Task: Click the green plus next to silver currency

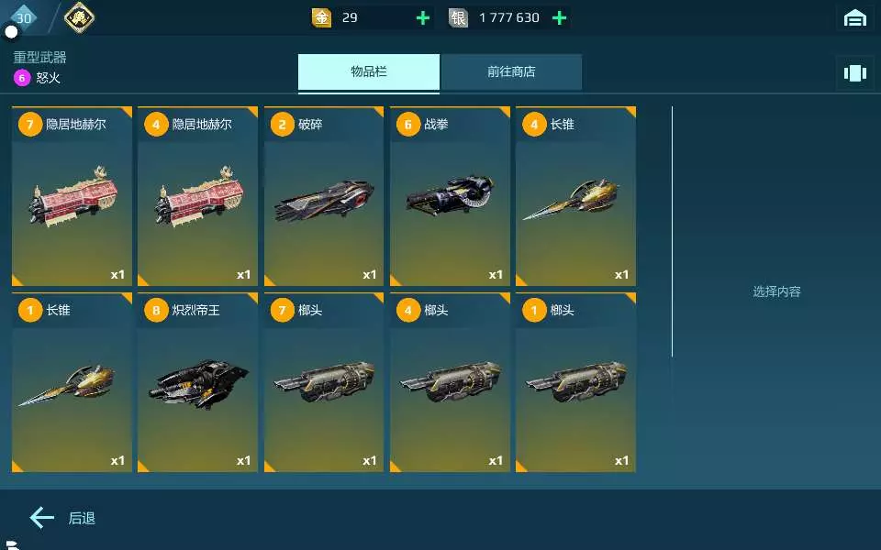Action: (559, 18)
